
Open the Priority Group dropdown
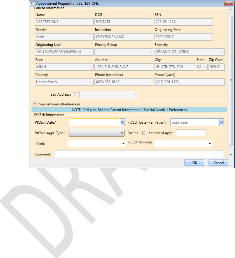tap(124, 52)
